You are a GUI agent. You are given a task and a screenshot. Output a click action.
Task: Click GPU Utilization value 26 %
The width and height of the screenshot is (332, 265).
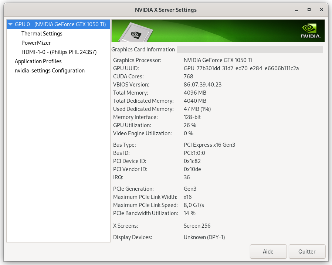tap(190, 125)
